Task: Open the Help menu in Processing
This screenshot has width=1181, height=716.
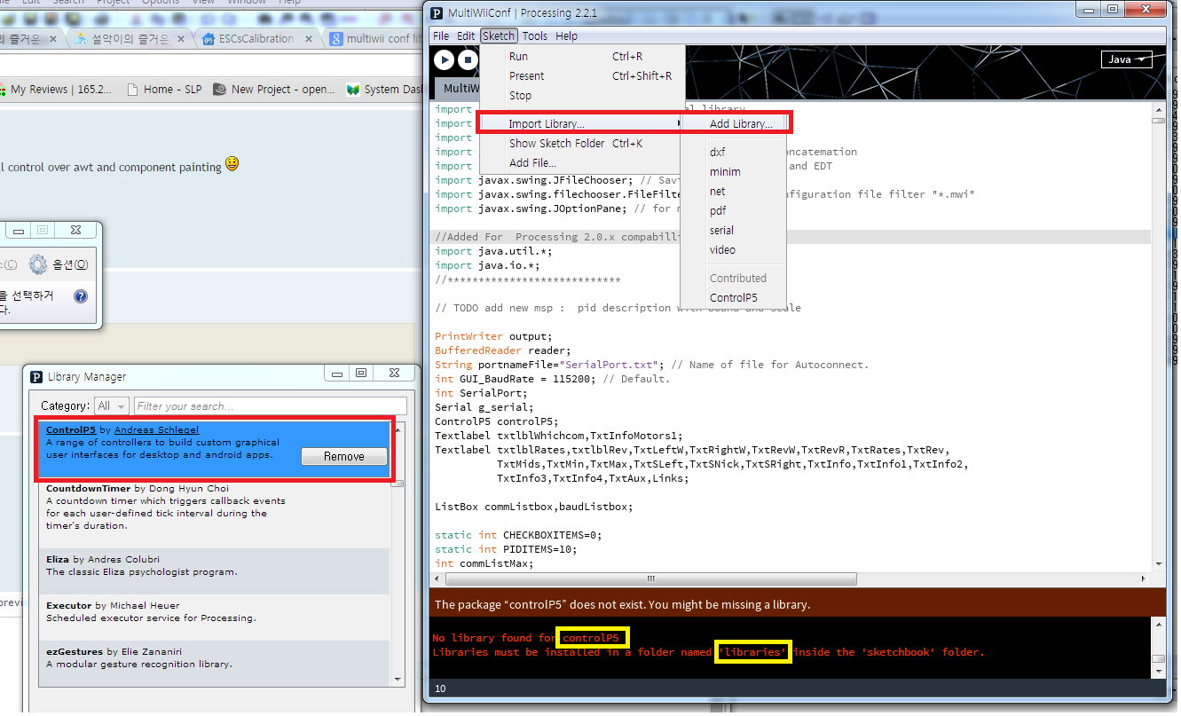Action: click(x=566, y=35)
